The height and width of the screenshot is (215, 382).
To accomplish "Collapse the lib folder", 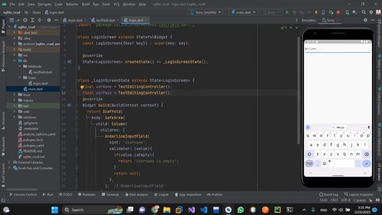I will (14, 61).
